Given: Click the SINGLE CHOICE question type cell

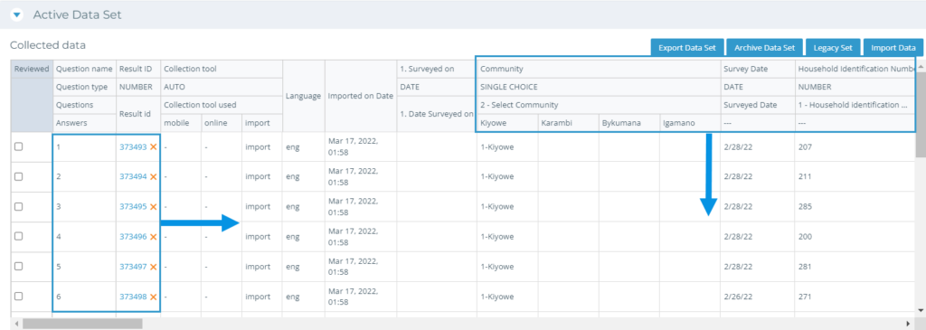Looking at the screenshot, I should [599, 87].
